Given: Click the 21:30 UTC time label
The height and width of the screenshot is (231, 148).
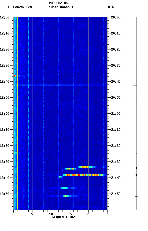Looking at the screenshot, I should 116,162.
